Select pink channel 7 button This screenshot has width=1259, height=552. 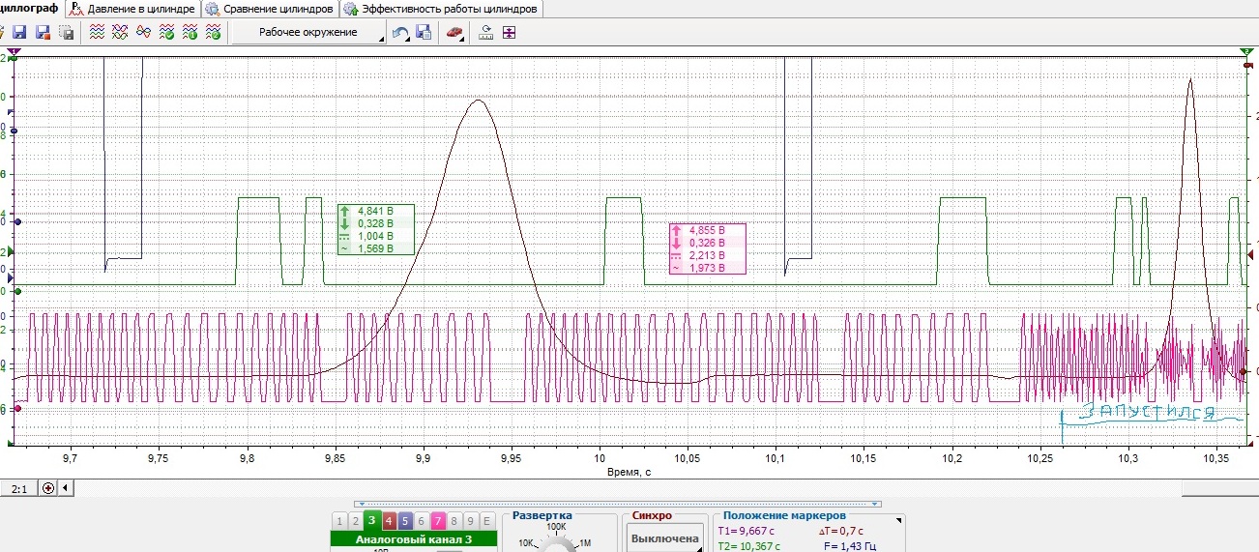pos(438,521)
